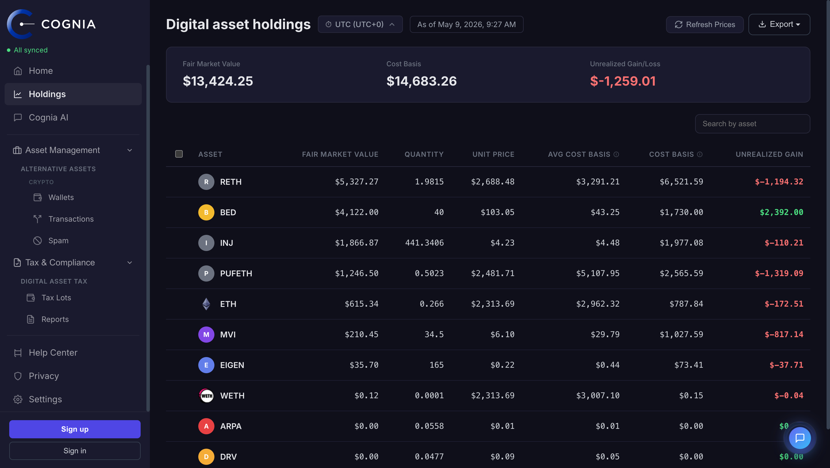Click the PUFETH avatar icon
Screen dimensions: 830x468
coord(206,273)
